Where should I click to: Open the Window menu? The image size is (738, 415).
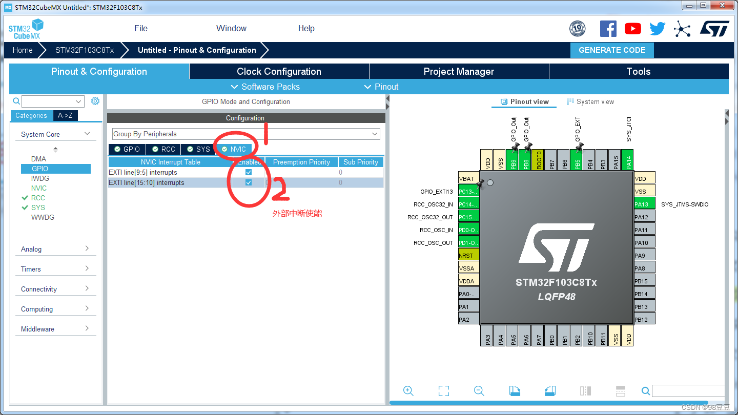click(231, 28)
